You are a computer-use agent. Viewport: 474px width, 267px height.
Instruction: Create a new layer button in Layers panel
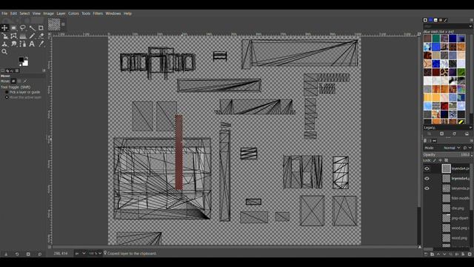pos(426,254)
